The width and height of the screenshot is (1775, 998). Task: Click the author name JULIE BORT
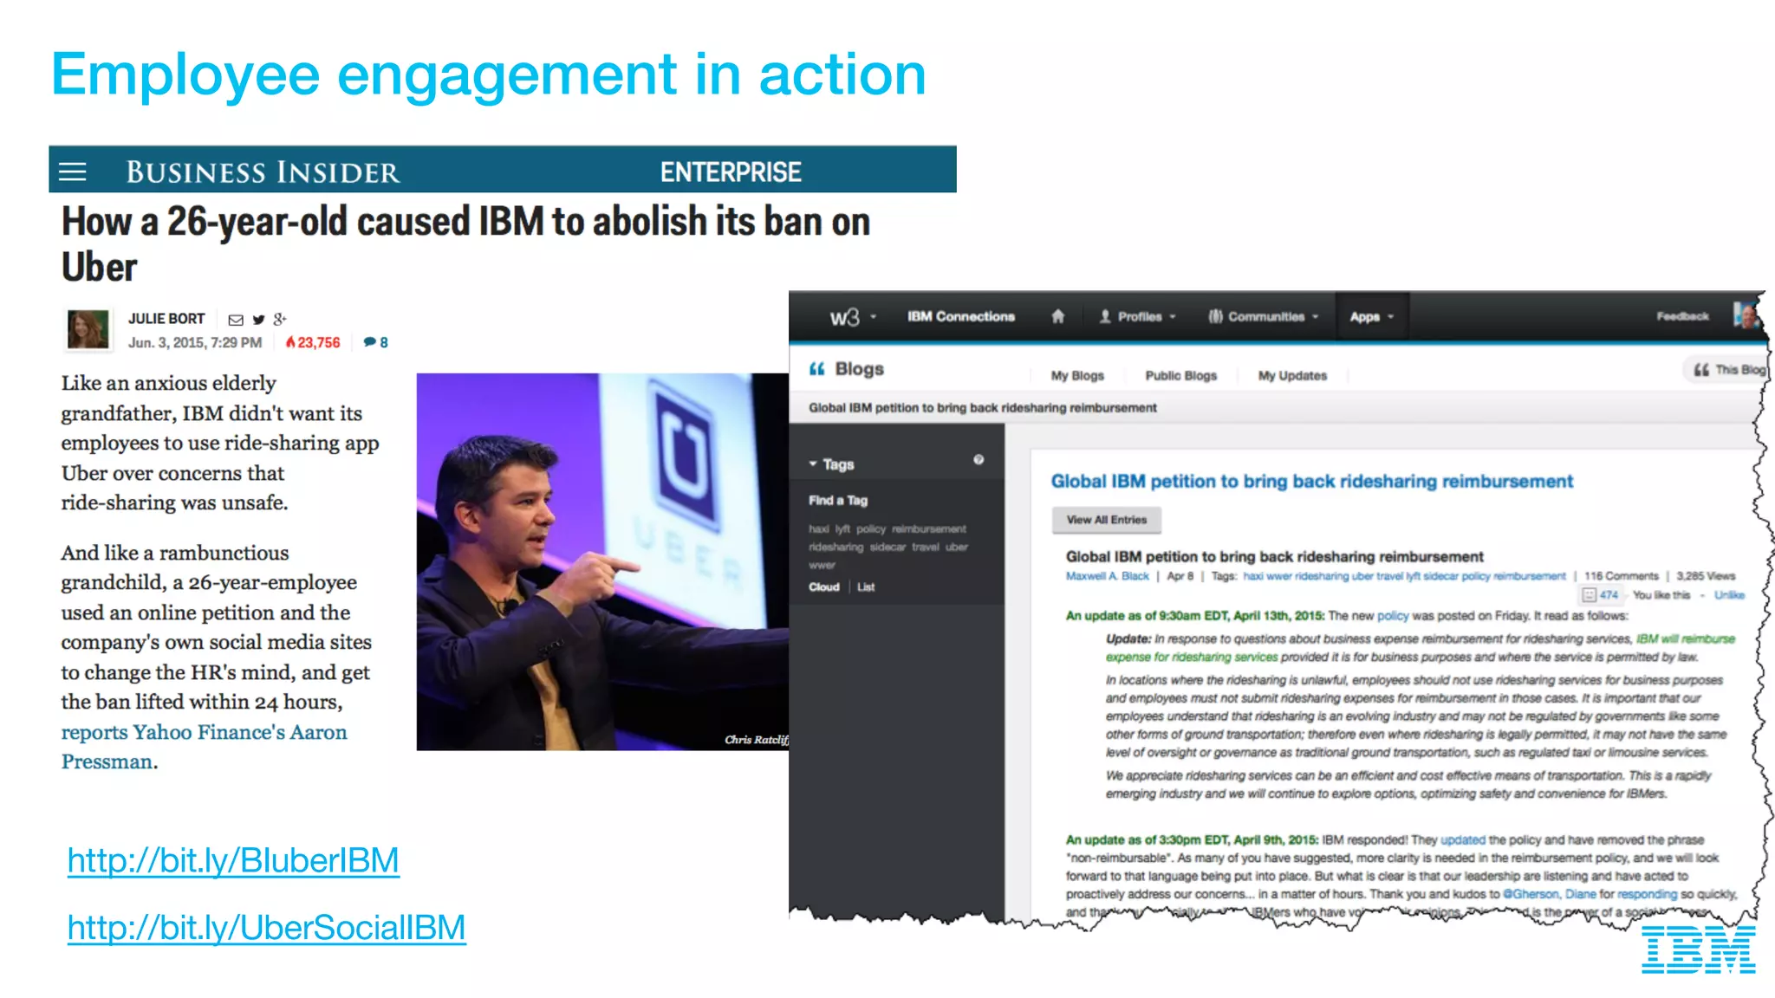[x=166, y=319]
